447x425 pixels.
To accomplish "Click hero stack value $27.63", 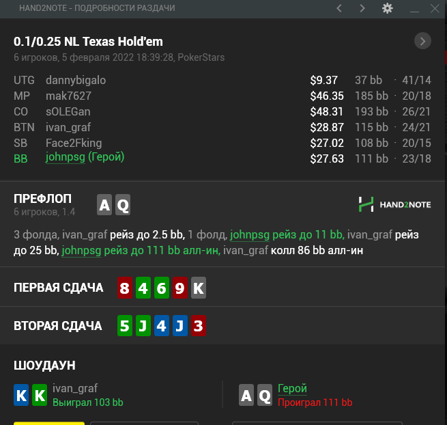I will [327, 159].
